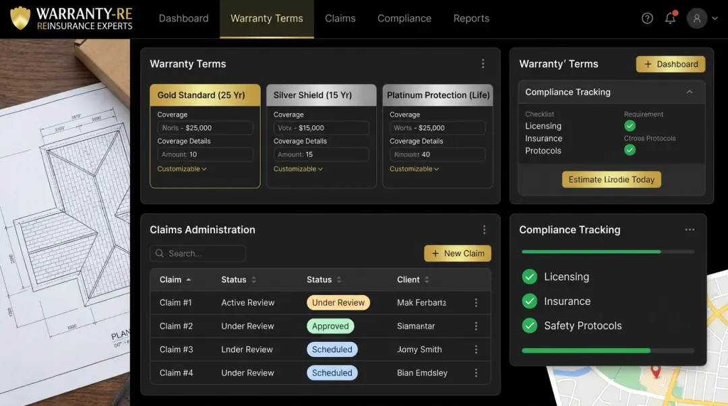Open Warranty Terms panel options menu
Viewport: 728px width, 406px height.
click(483, 63)
